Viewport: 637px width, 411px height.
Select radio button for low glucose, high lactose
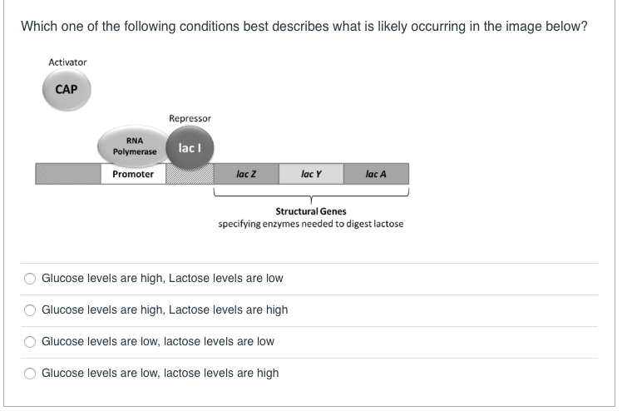[x=31, y=374]
